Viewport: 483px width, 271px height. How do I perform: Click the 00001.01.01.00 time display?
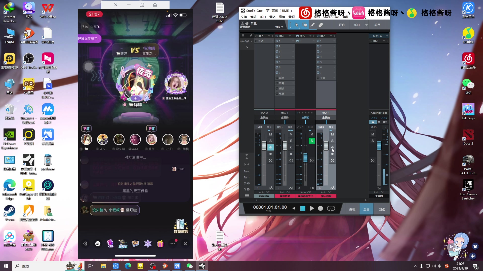tap(270, 207)
